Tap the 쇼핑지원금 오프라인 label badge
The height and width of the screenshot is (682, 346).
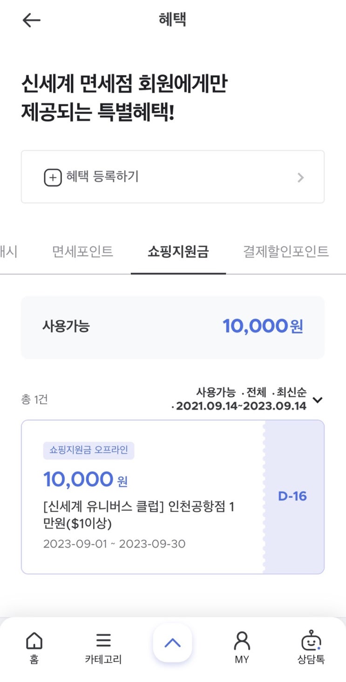[88, 451]
